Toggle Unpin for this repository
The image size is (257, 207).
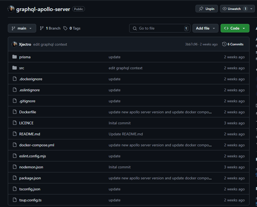click(x=207, y=9)
